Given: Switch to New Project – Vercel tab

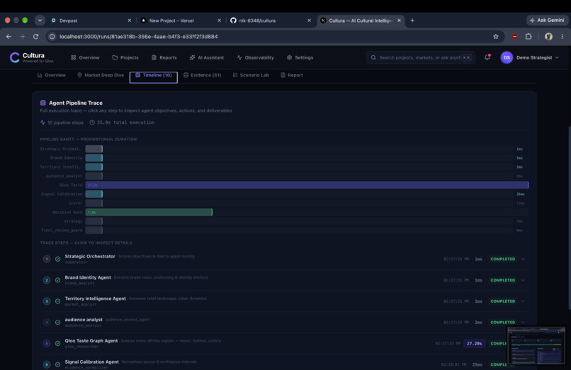Looking at the screenshot, I should point(181,21).
